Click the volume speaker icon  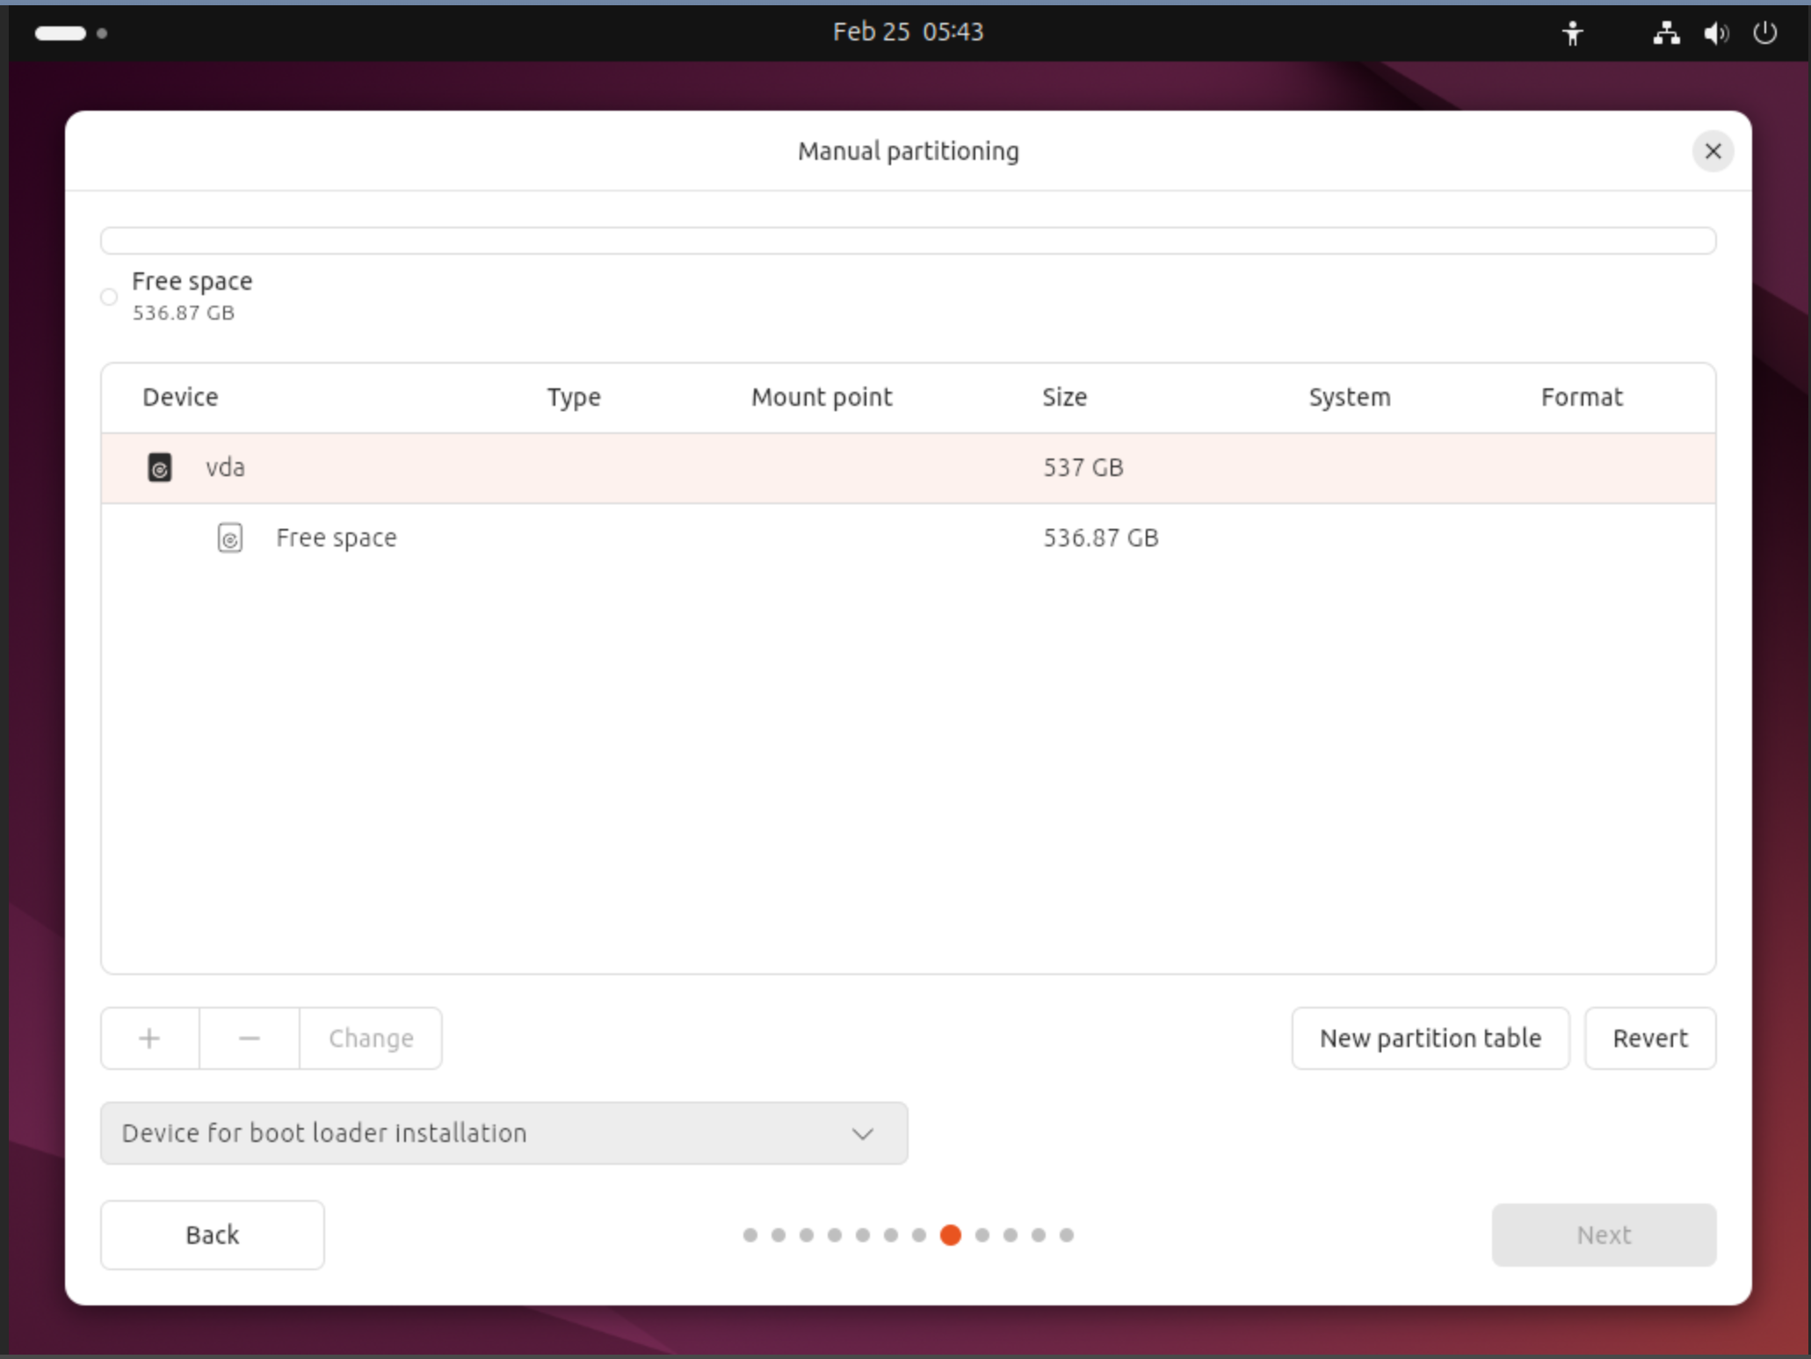click(x=1714, y=33)
